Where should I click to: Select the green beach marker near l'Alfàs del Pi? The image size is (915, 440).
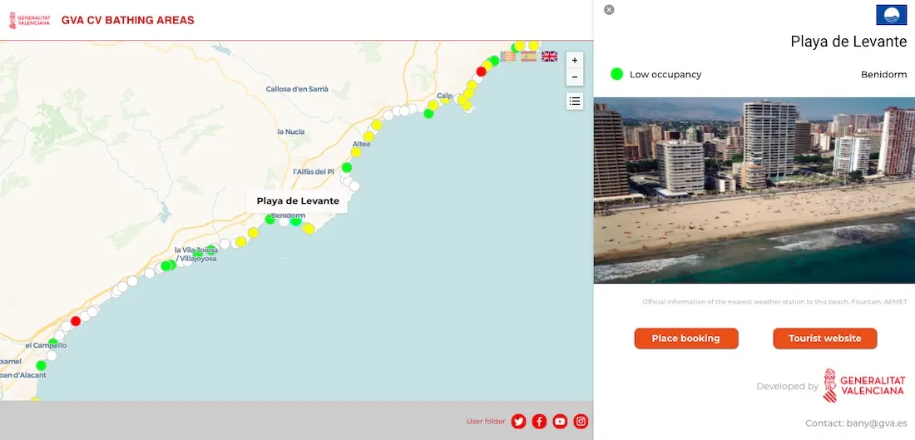coord(347,167)
